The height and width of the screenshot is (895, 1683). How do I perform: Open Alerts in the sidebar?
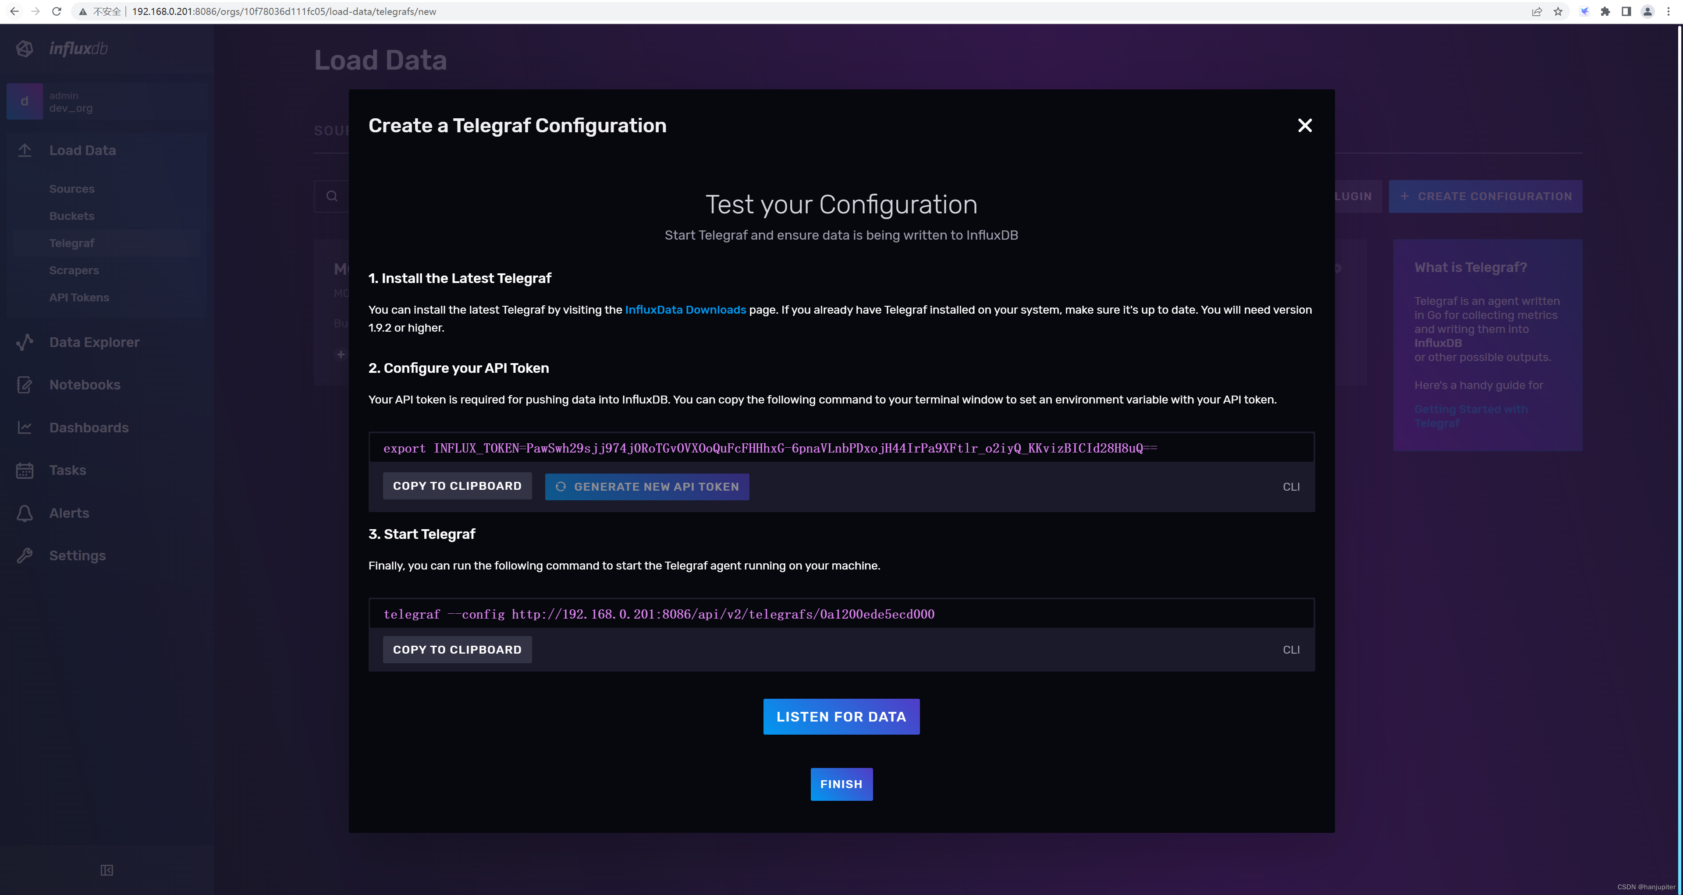[x=69, y=513]
